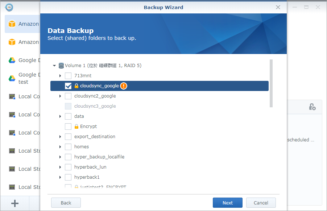327x211 pixels.
Task: Click the Hyper Backup icon top-left
Action: click(9, 7)
